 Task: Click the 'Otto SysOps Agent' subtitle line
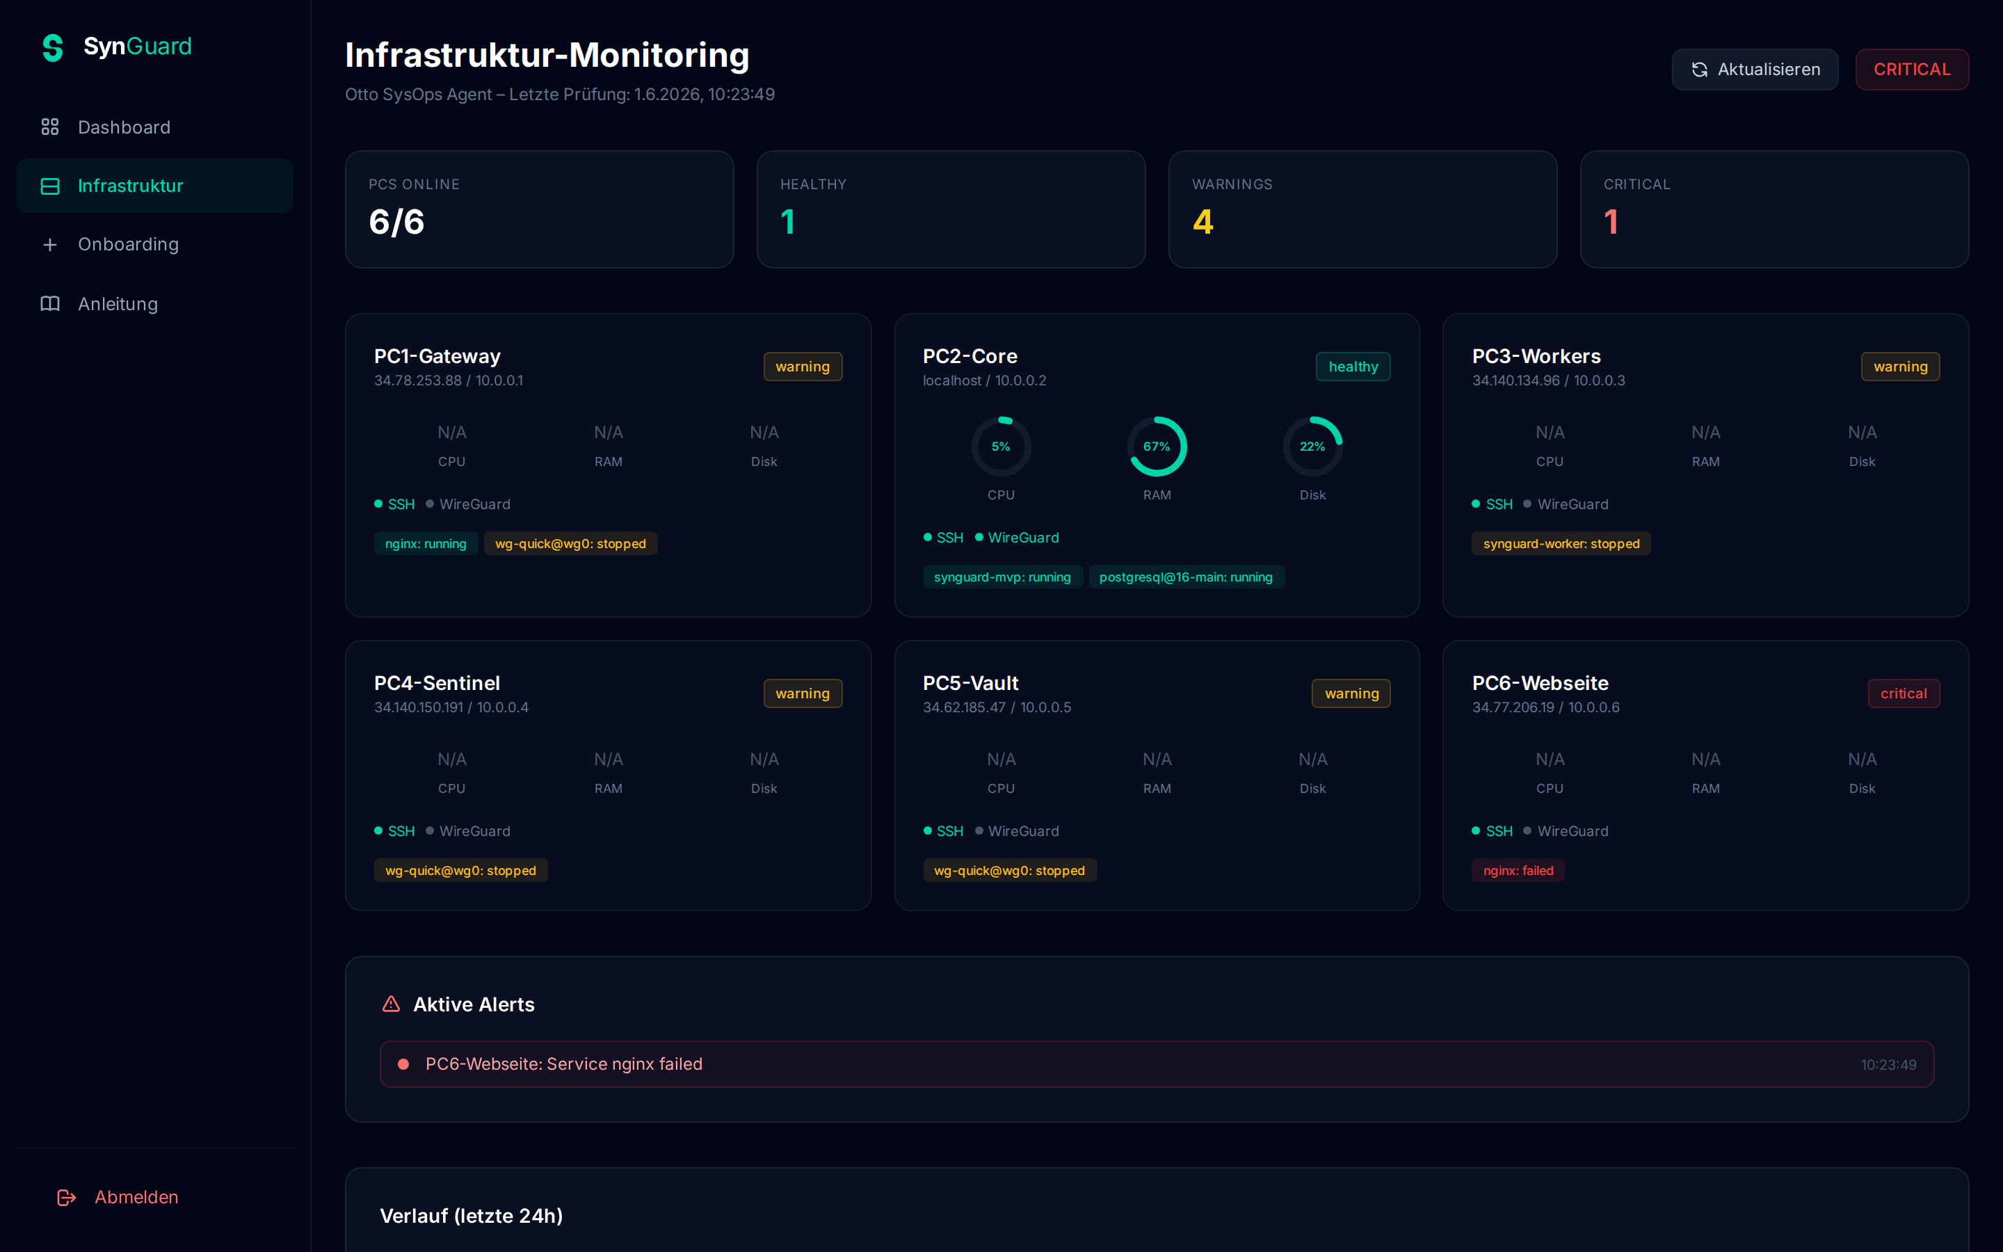[559, 95]
